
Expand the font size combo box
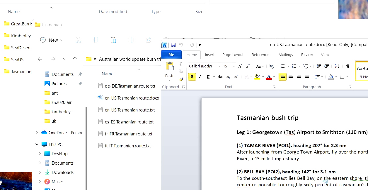point(233,66)
